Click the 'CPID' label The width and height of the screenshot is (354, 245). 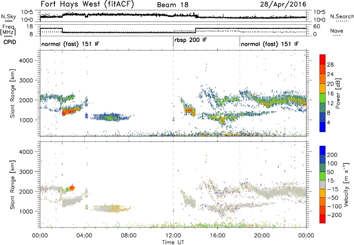10,42
